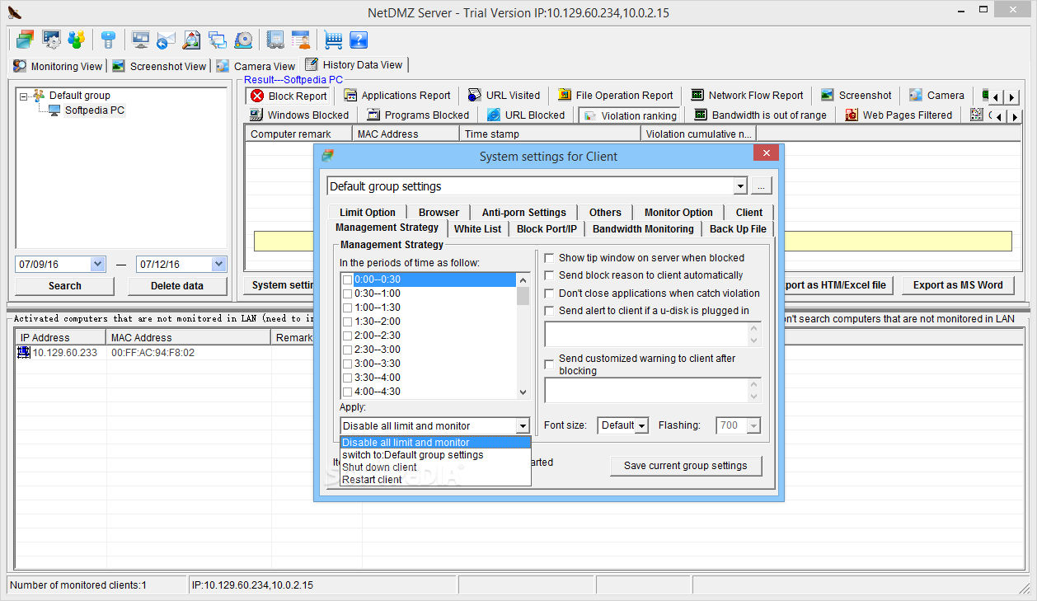Open the Flashing 700 dropdown
Screen dimensions: 1037x601
tap(753, 425)
